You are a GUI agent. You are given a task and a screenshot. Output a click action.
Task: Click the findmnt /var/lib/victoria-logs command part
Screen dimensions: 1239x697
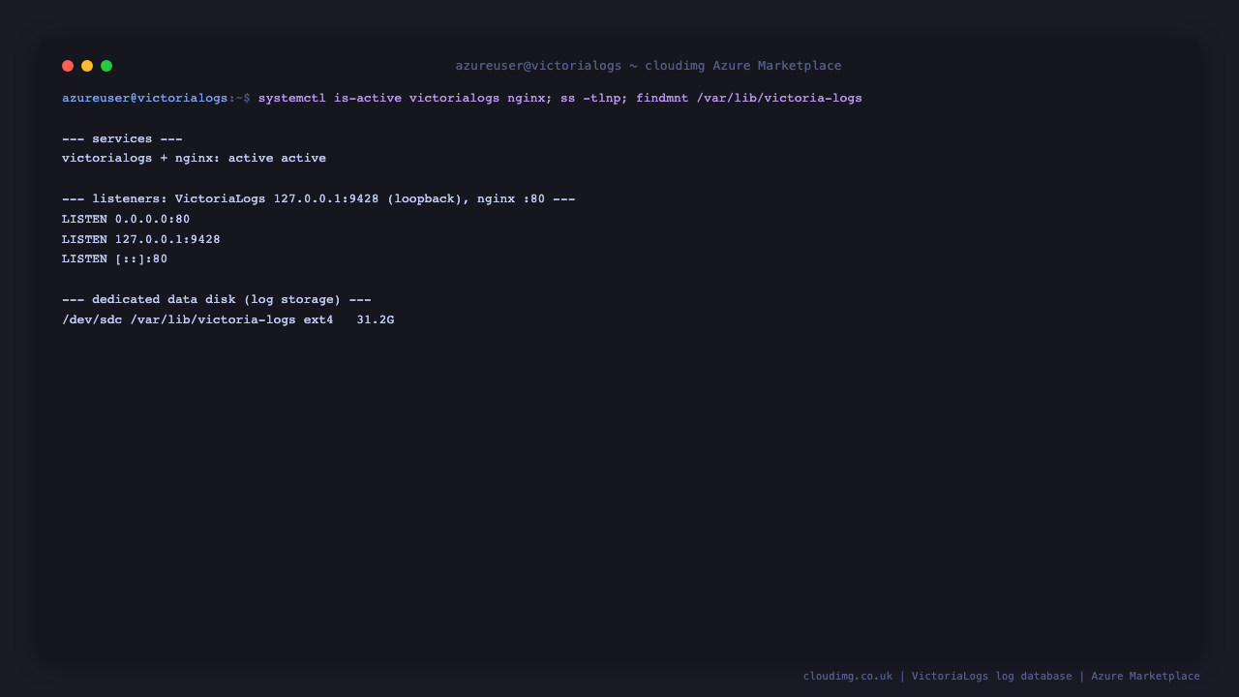tap(749, 98)
